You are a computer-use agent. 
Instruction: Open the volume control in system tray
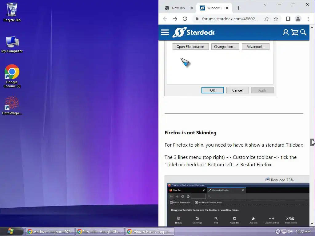coord(290,232)
